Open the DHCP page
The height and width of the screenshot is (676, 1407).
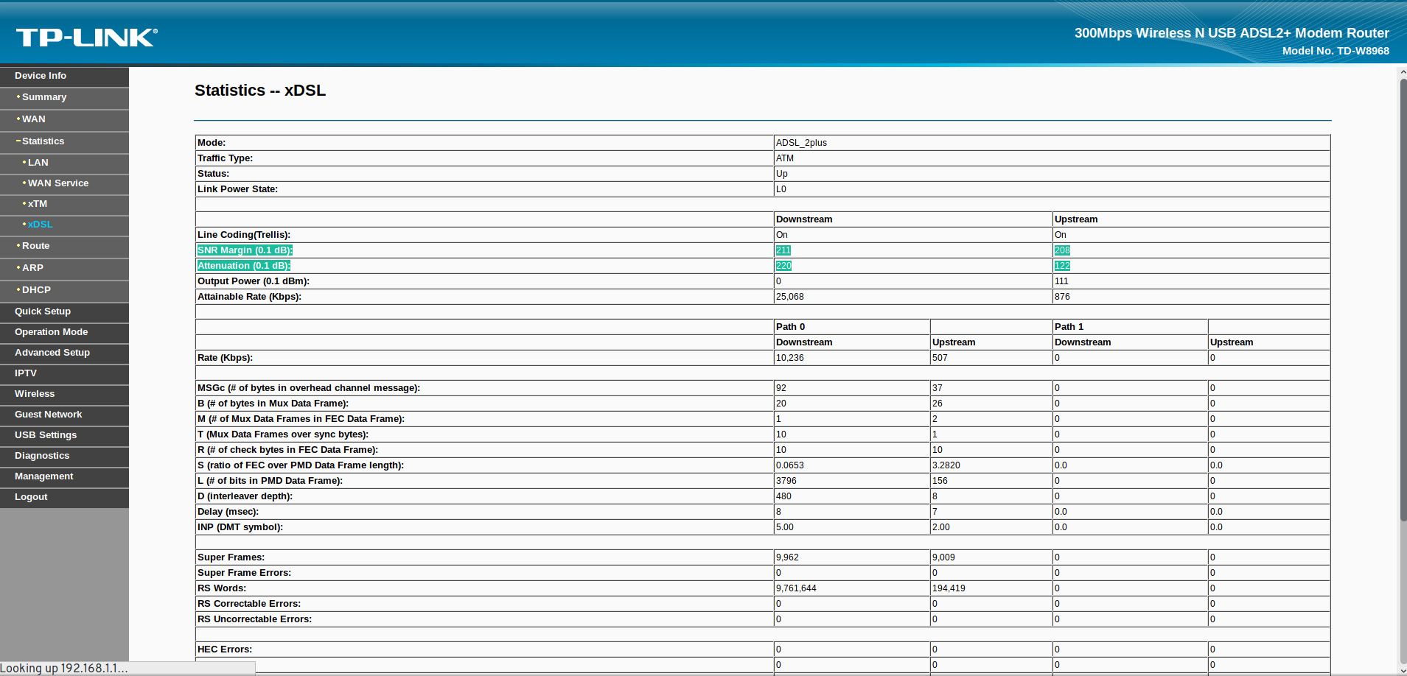pos(36,290)
